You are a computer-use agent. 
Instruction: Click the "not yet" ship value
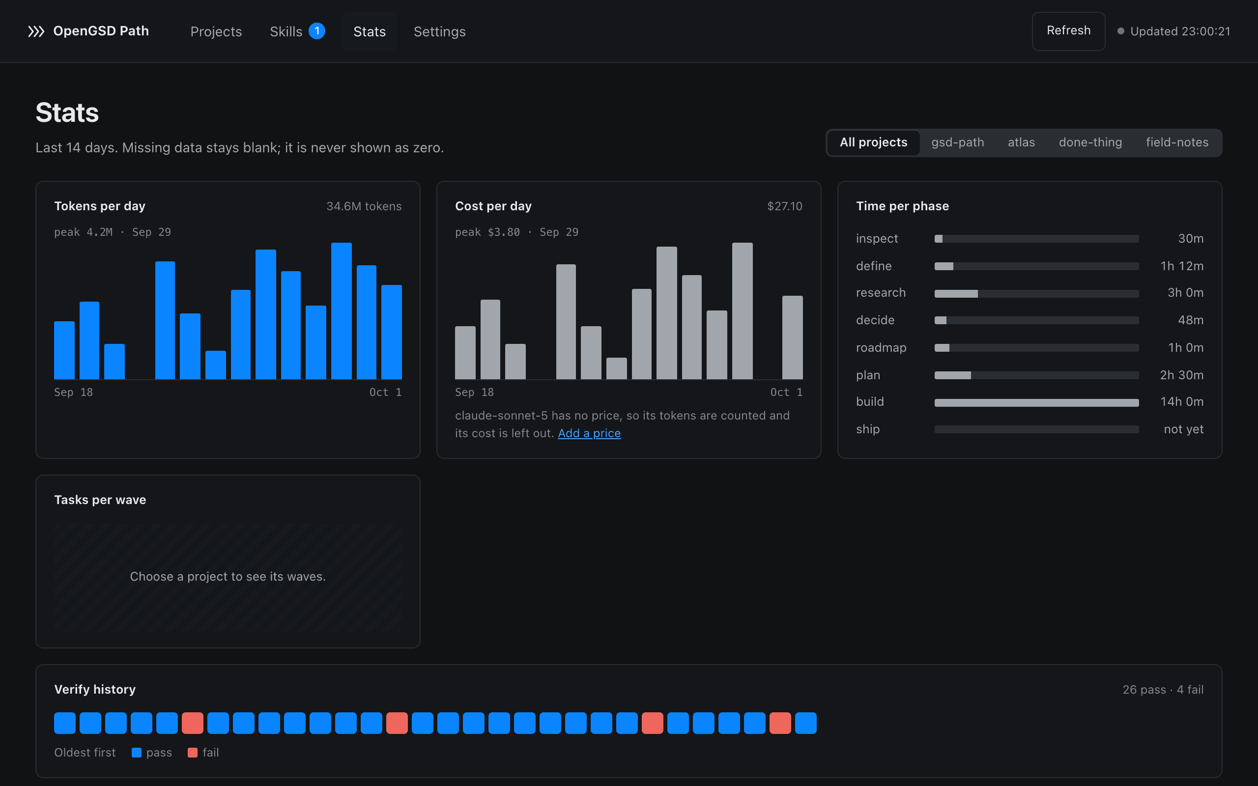pyautogui.click(x=1184, y=429)
